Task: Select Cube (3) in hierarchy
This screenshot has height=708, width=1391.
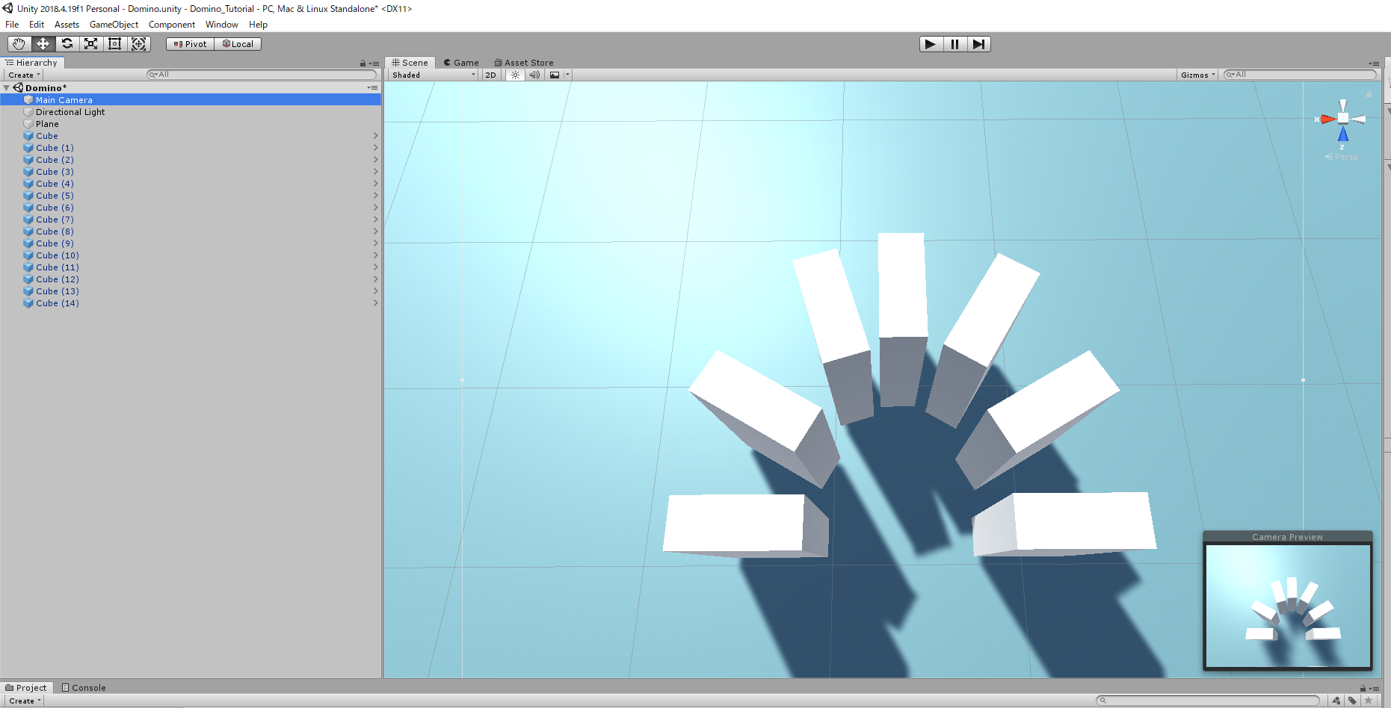Action: 191,172
